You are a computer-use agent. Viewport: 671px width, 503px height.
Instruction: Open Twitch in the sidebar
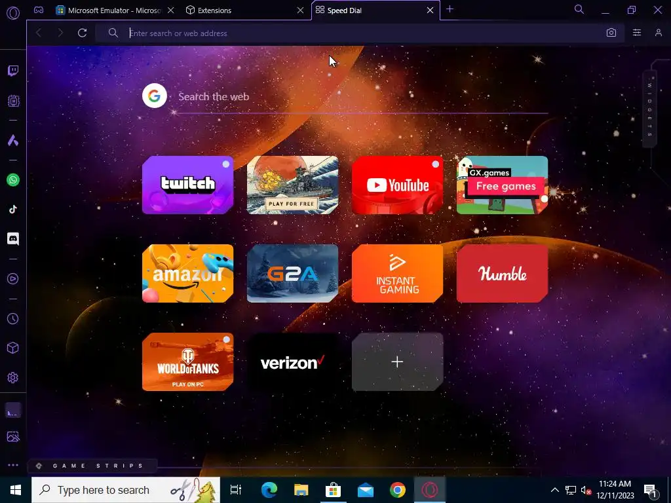point(13,71)
